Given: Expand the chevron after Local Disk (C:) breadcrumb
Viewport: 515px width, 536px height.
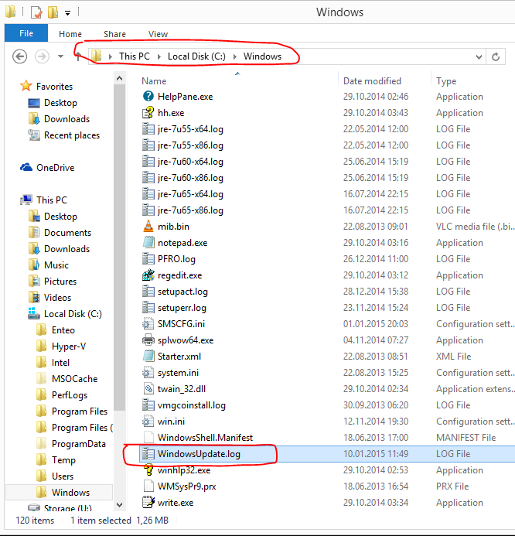Looking at the screenshot, I should 235,56.
